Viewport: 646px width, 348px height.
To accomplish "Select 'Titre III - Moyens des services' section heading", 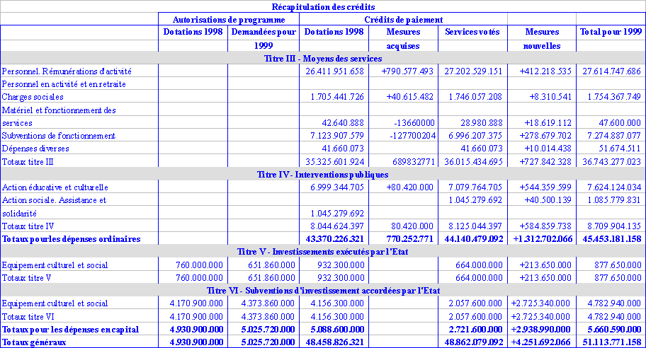I will point(323,58).
